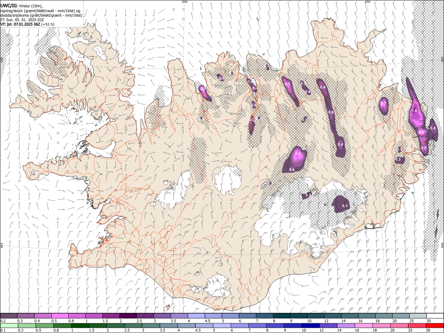Pick the darkest green 1 swatch in lower legend row
444x333 pixels.
(80, 326)
